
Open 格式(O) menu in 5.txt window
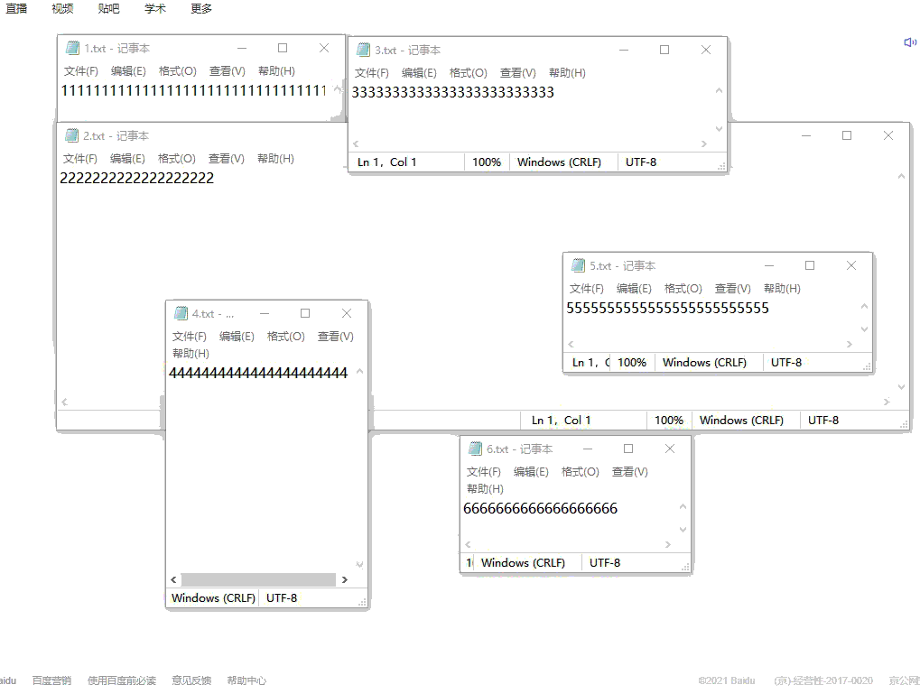[x=683, y=288]
